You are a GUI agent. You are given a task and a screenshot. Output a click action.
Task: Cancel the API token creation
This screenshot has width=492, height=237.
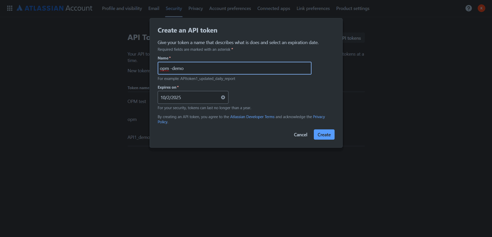click(x=300, y=135)
